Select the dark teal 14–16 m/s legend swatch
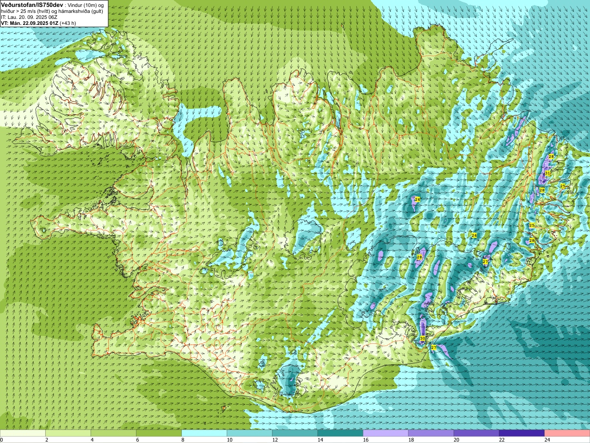The image size is (590, 443). (x=340, y=433)
